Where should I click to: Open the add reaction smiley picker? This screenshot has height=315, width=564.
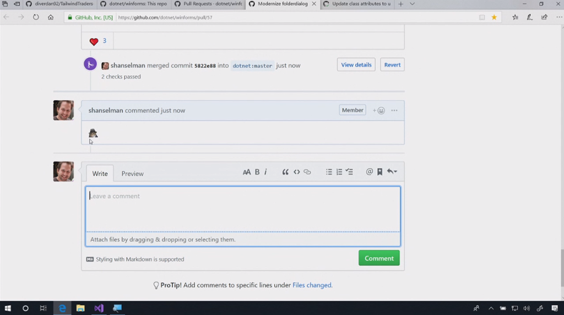point(379,110)
